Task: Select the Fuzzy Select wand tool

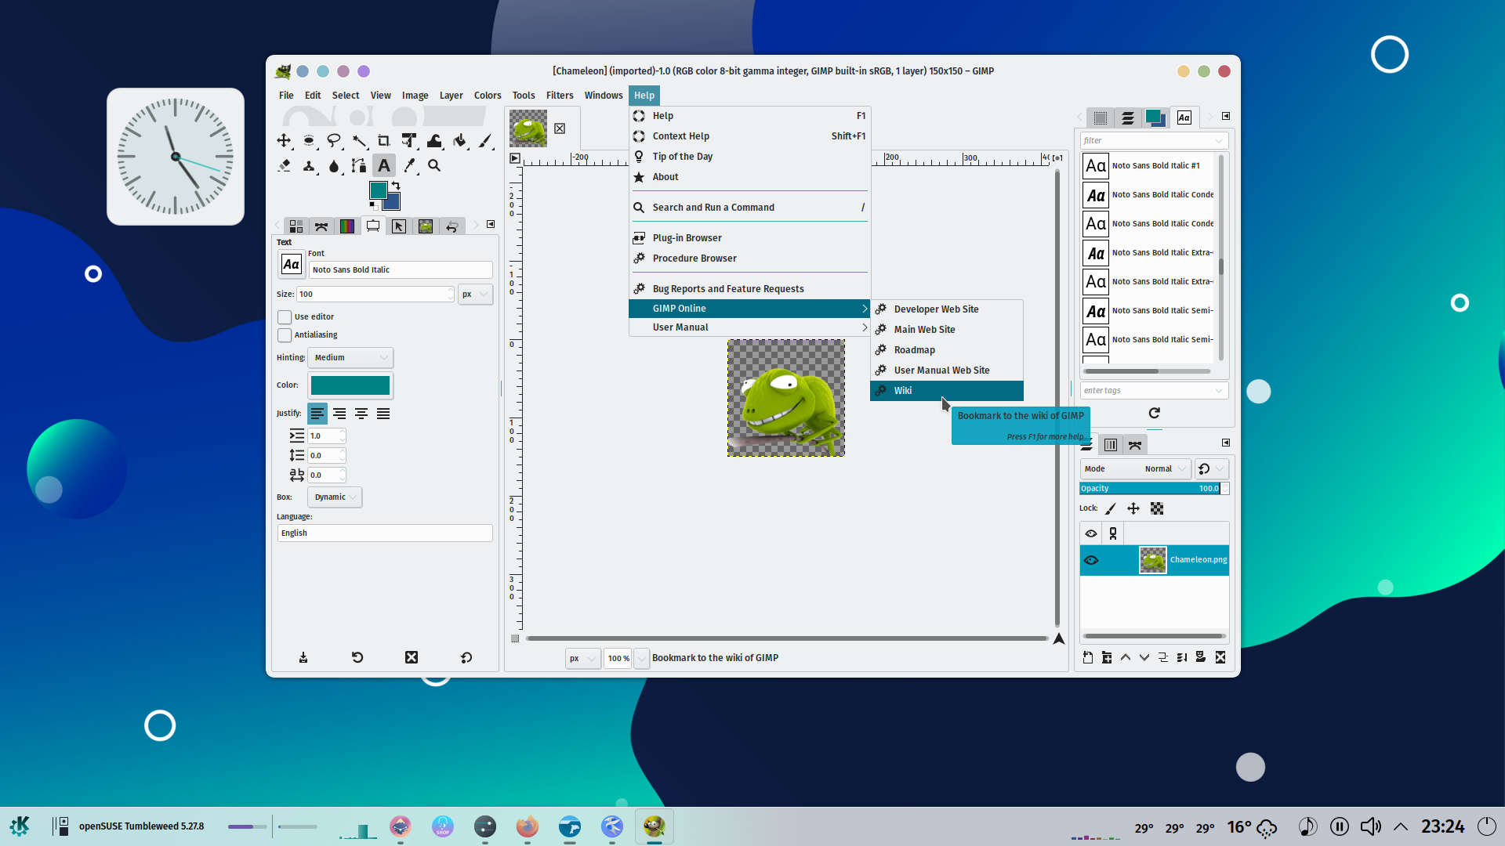Action: tap(359, 141)
